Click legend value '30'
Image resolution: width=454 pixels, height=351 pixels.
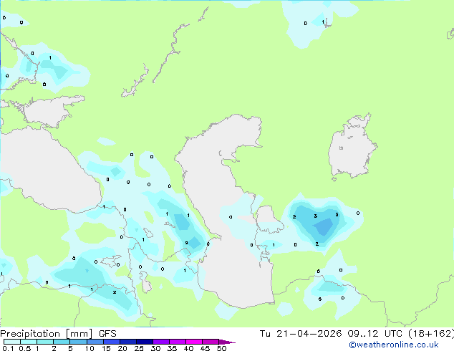pos(155,348)
